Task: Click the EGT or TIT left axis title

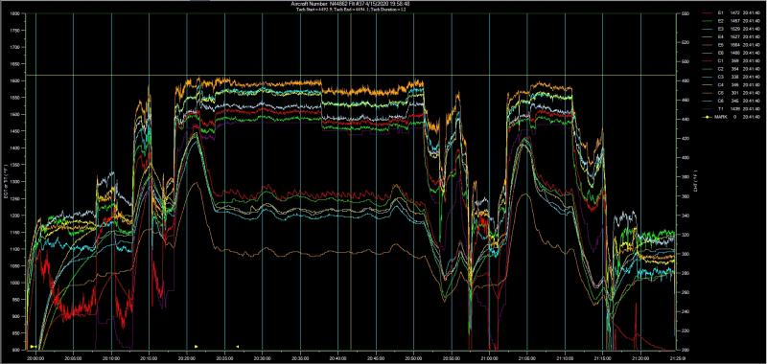Action: click(5, 182)
